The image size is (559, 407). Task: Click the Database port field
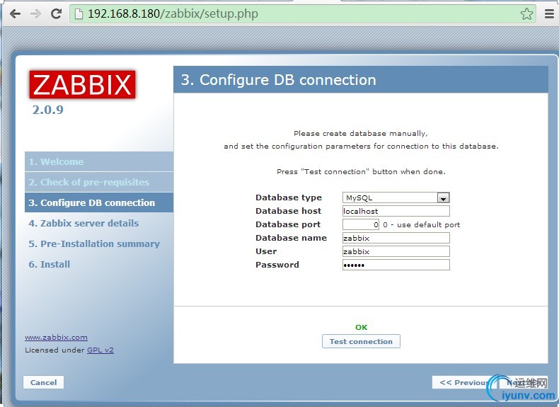(360, 224)
